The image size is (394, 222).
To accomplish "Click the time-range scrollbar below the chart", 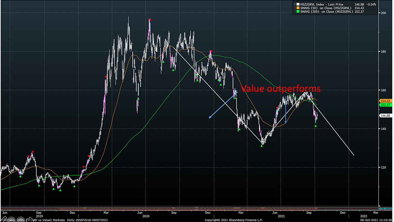I will click(190, 208).
